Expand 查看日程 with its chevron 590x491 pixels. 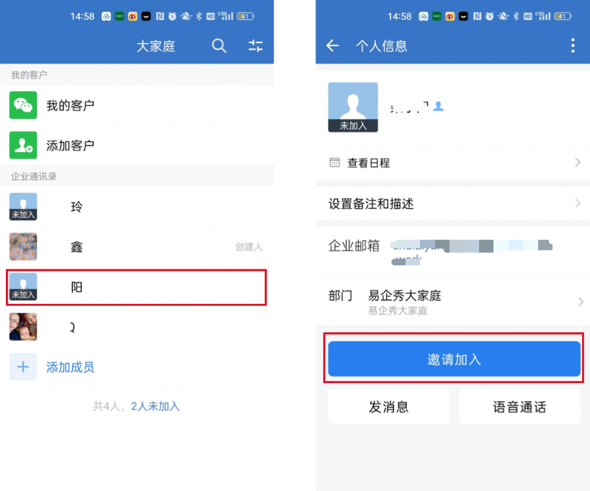(578, 163)
